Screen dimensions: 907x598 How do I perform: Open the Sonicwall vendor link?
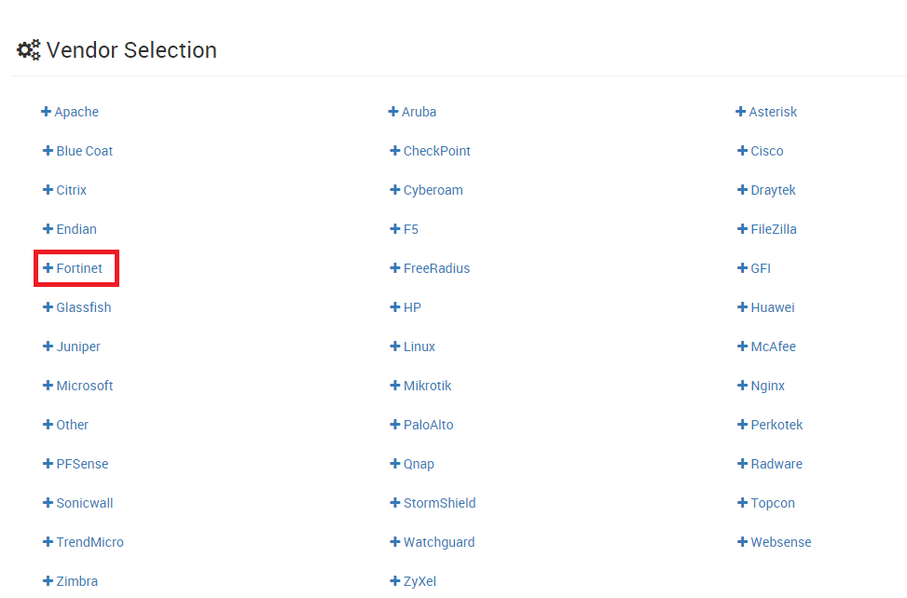pyautogui.click(x=84, y=503)
